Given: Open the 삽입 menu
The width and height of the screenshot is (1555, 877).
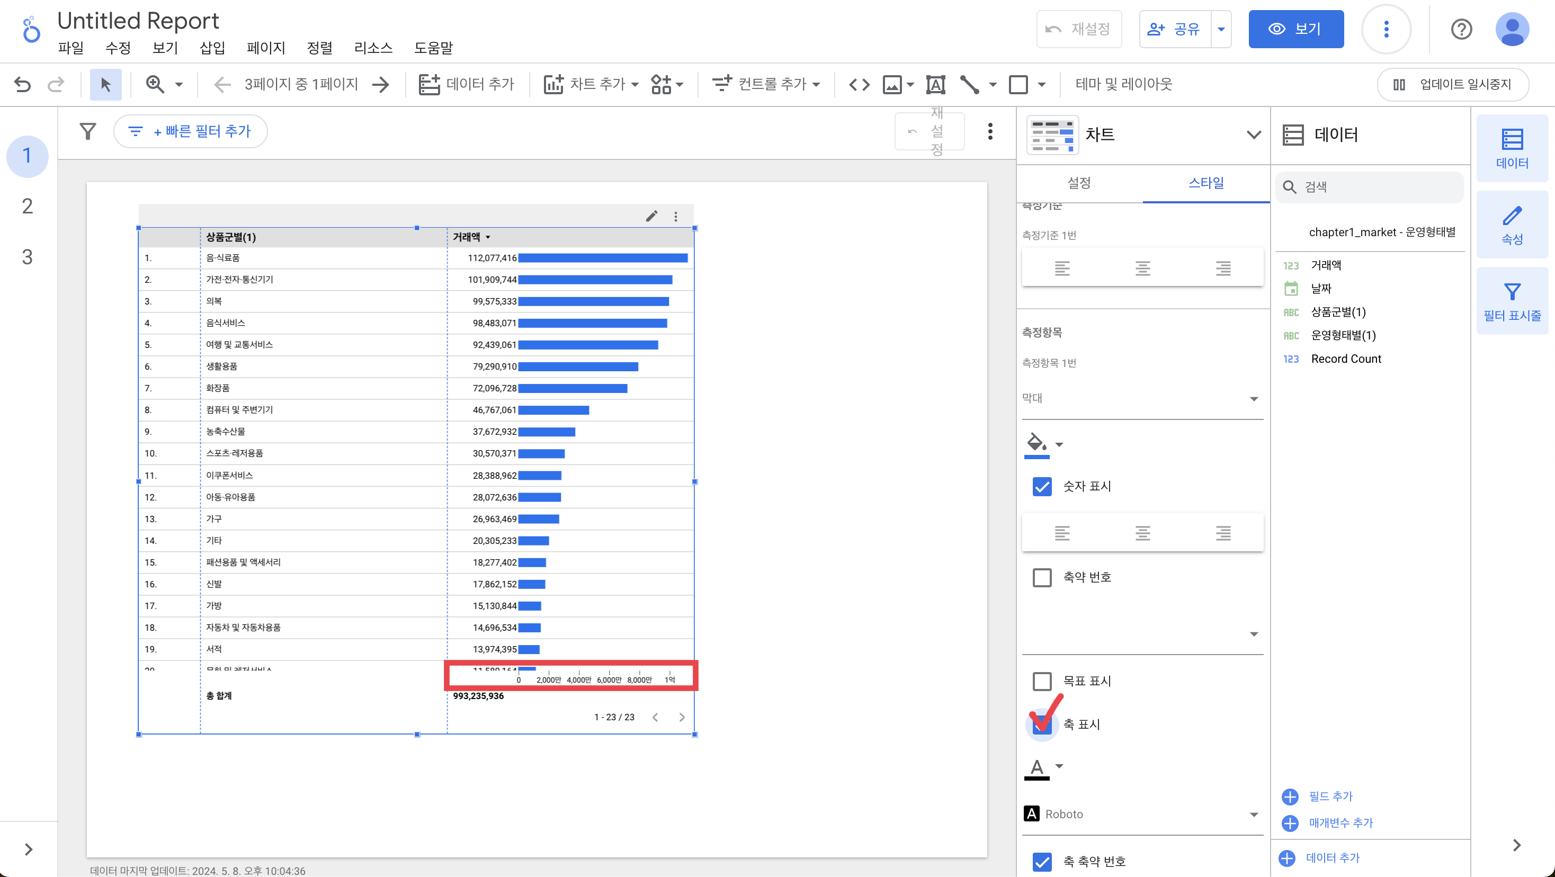Looking at the screenshot, I should pos(212,48).
